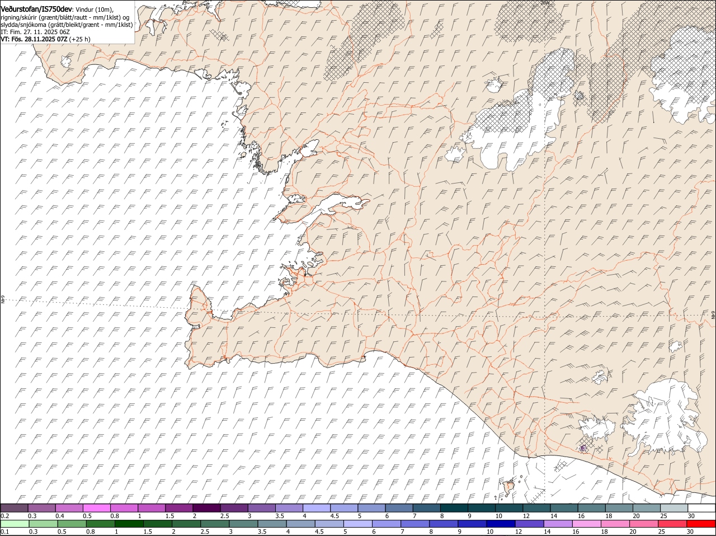This screenshot has width=716, height=536.
Task: Click the 'slydda/snjókoma' legend description line
Action: [x=67, y=25]
